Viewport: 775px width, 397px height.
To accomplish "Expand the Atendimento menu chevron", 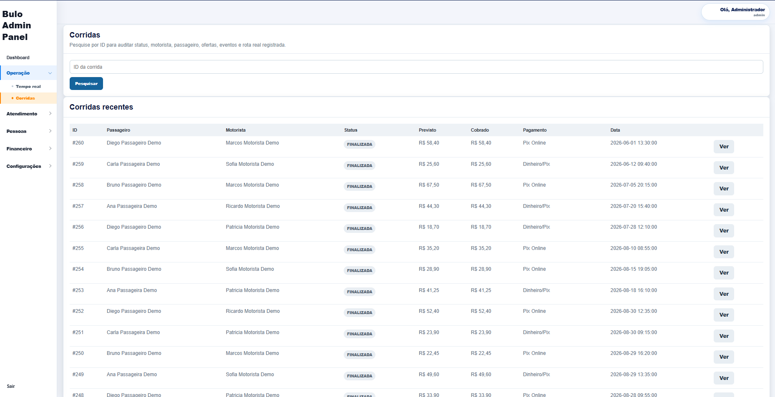I will (x=50, y=113).
